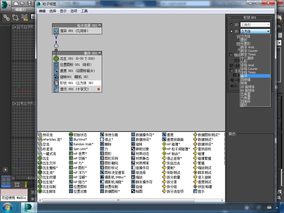Click the 脚本操作符 (Script Operator) depot icon
Image resolution: width=284 pixels, height=213 pixels.
coord(133,182)
